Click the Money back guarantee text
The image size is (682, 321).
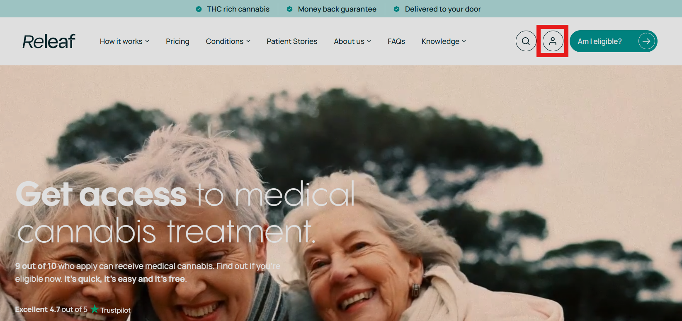pos(337,9)
